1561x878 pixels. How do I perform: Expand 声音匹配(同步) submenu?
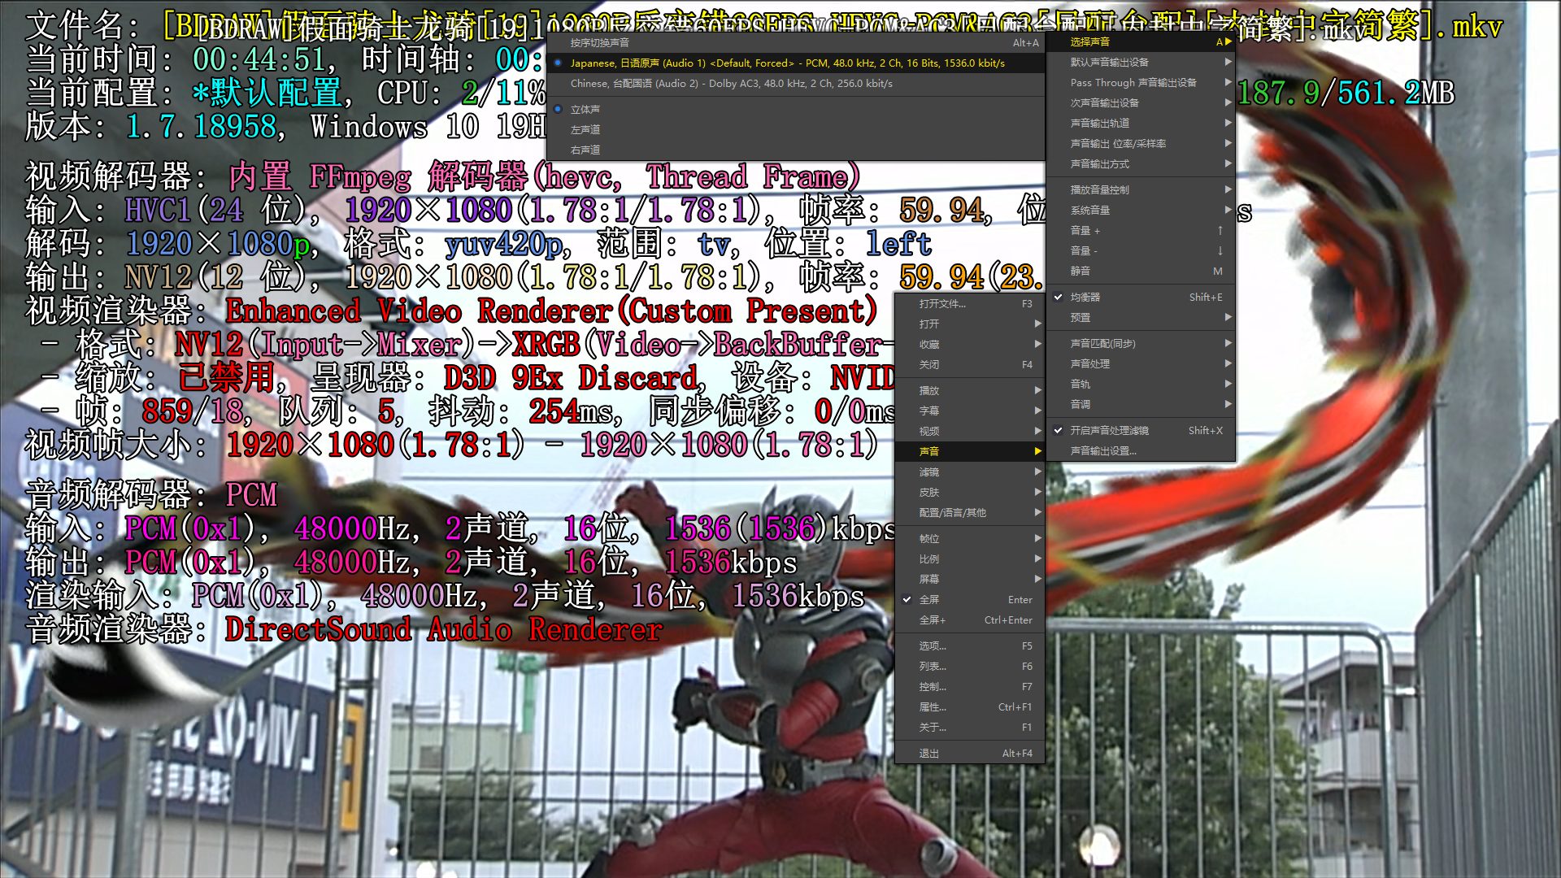coord(1141,343)
